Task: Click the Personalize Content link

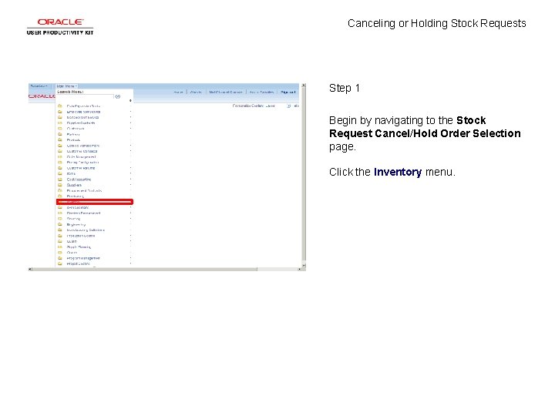Action: 248,106
